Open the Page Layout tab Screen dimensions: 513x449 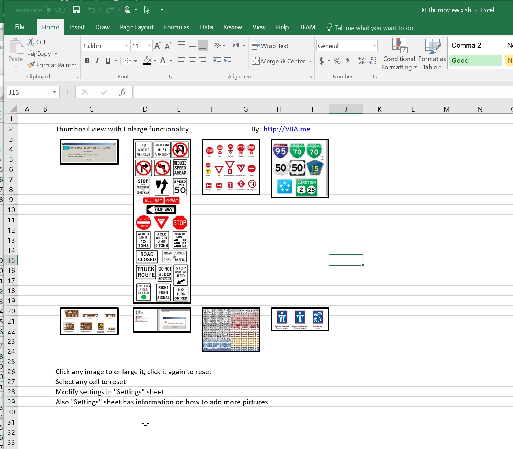[136, 27]
